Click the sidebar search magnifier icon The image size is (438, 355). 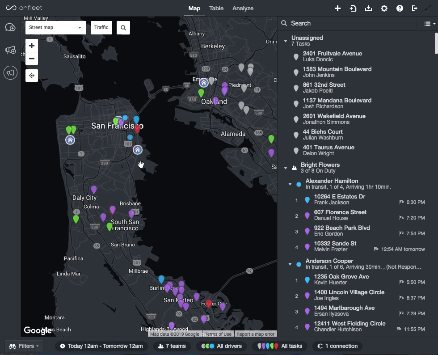[x=284, y=23]
